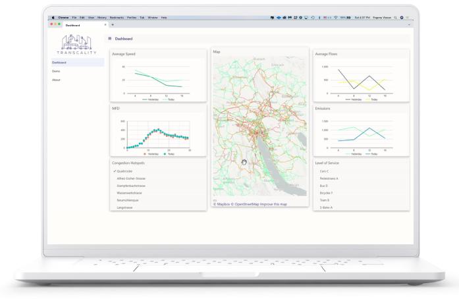This screenshot has height=299, width=459.
Task: Select Wasserwerkstrasse hotspot entry
Action: pyautogui.click(x=130, y=193)
